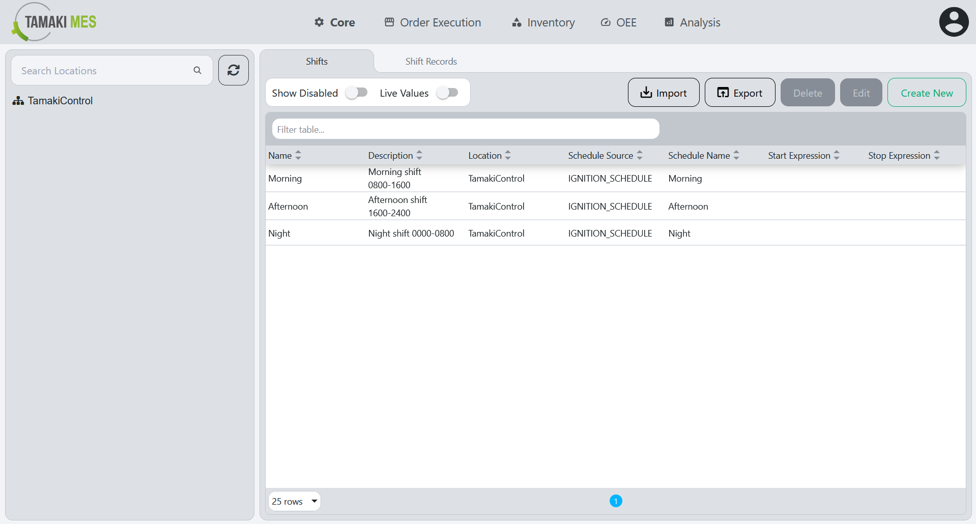Select the Shifts tab
Screen dimensions: 976x524
tap(317, 61)
